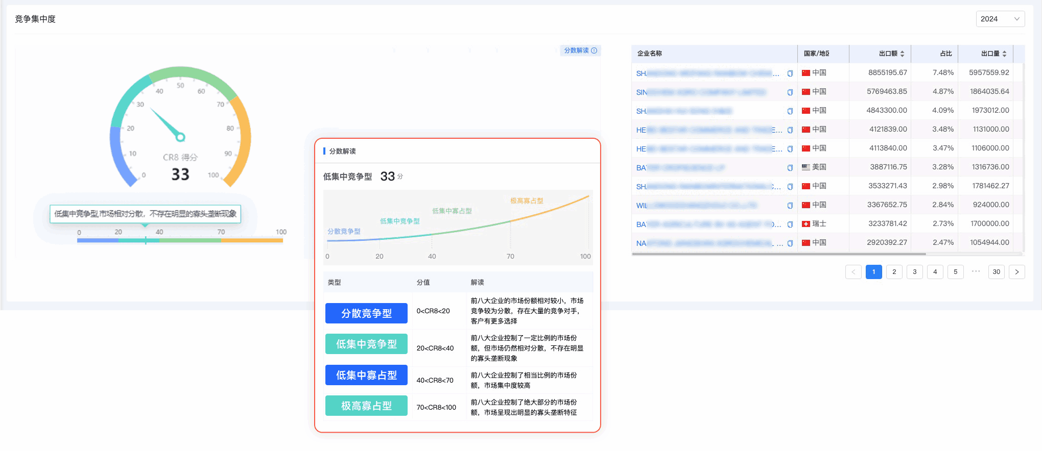Viewport: 1042px width, 451px height.
Task: Copy company name in the 5769463.85 row
Action: [790, 92]
